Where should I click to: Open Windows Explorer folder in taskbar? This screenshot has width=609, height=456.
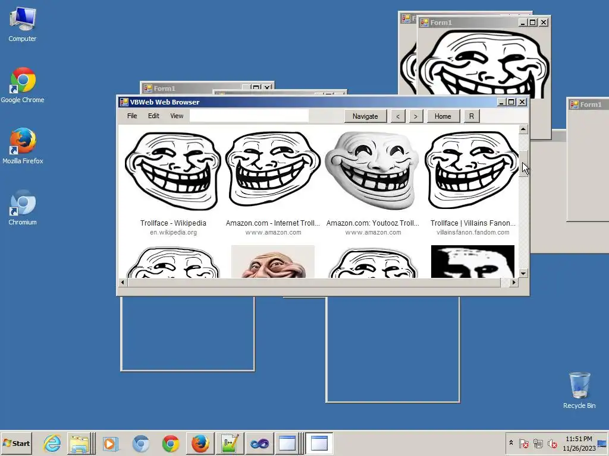click(79, 443)
